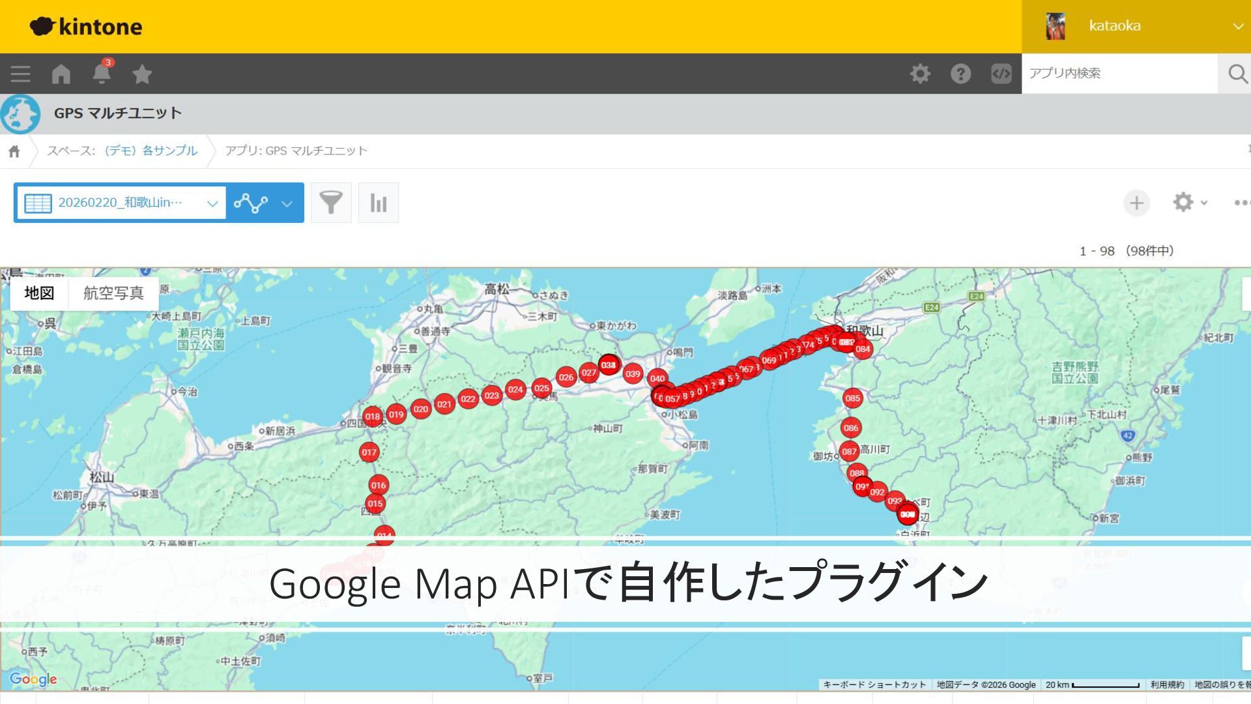Click the アプリ内検索 search field

(1119, 74)
